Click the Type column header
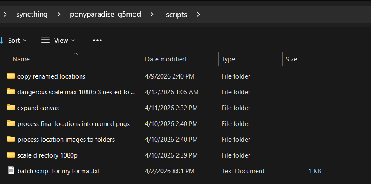This screenshot has height=184, width=371. click(x=228, y=59)
